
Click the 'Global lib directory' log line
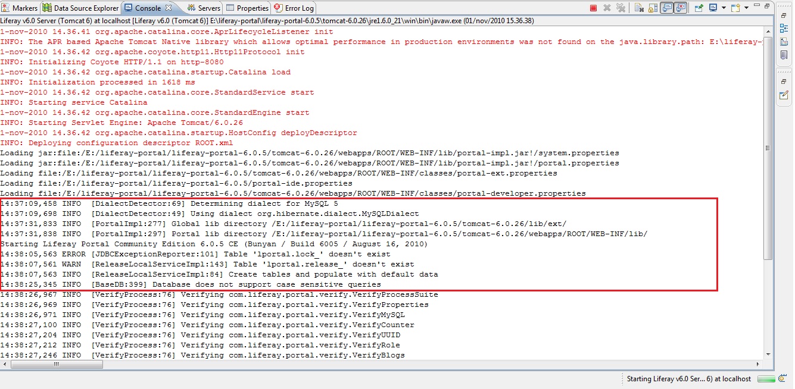283,224
